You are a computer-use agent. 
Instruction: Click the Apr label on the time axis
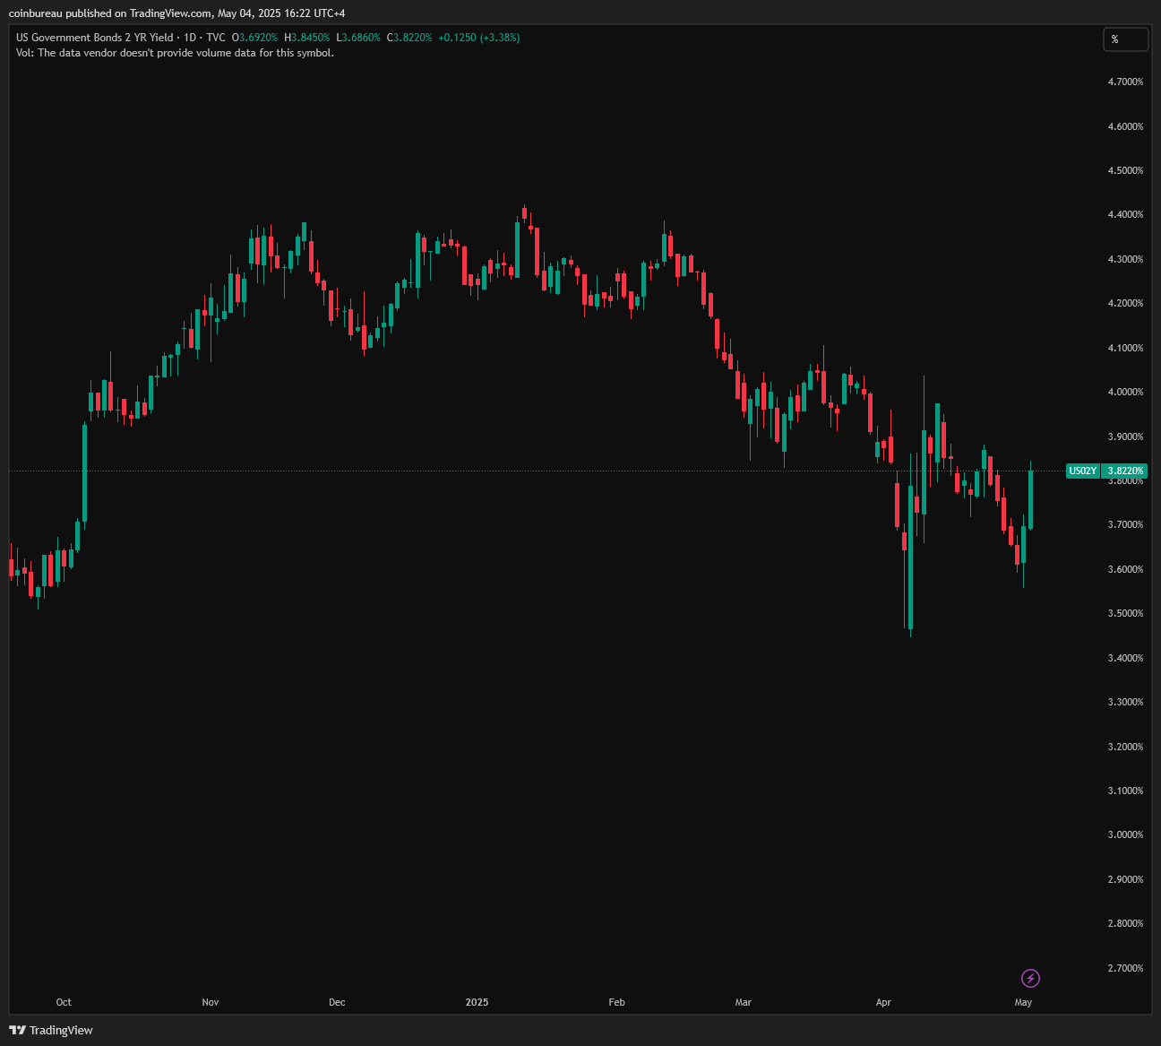click(883, 1002)
